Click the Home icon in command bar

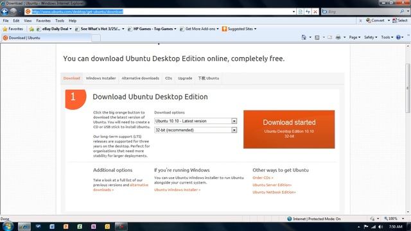pos(304,37)
